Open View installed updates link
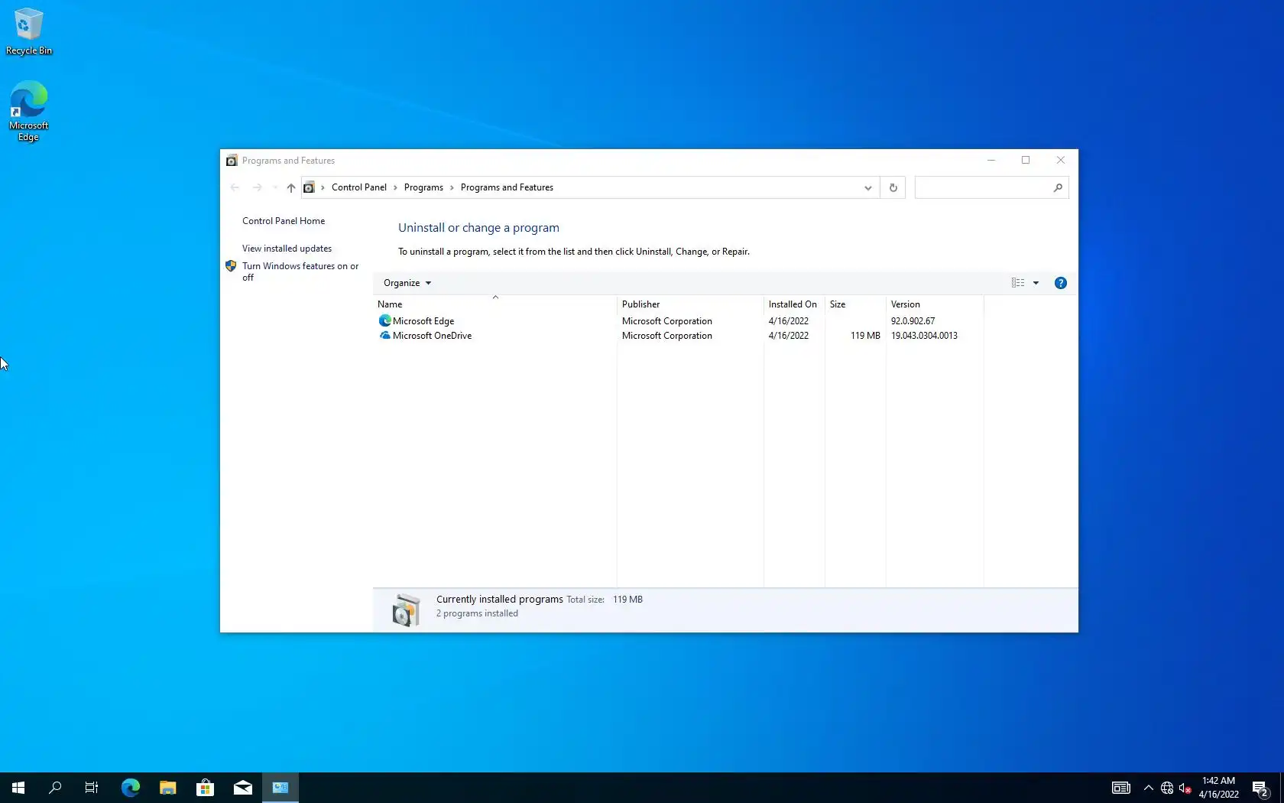This screenshot has height=803, width=1284. [287, 249]
